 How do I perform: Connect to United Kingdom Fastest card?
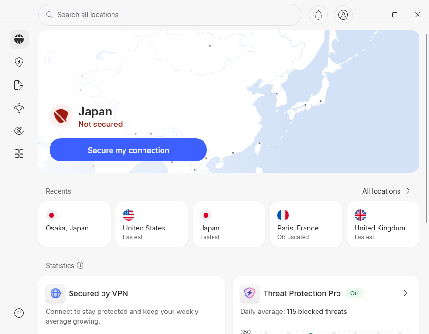[x=383, y=224]
